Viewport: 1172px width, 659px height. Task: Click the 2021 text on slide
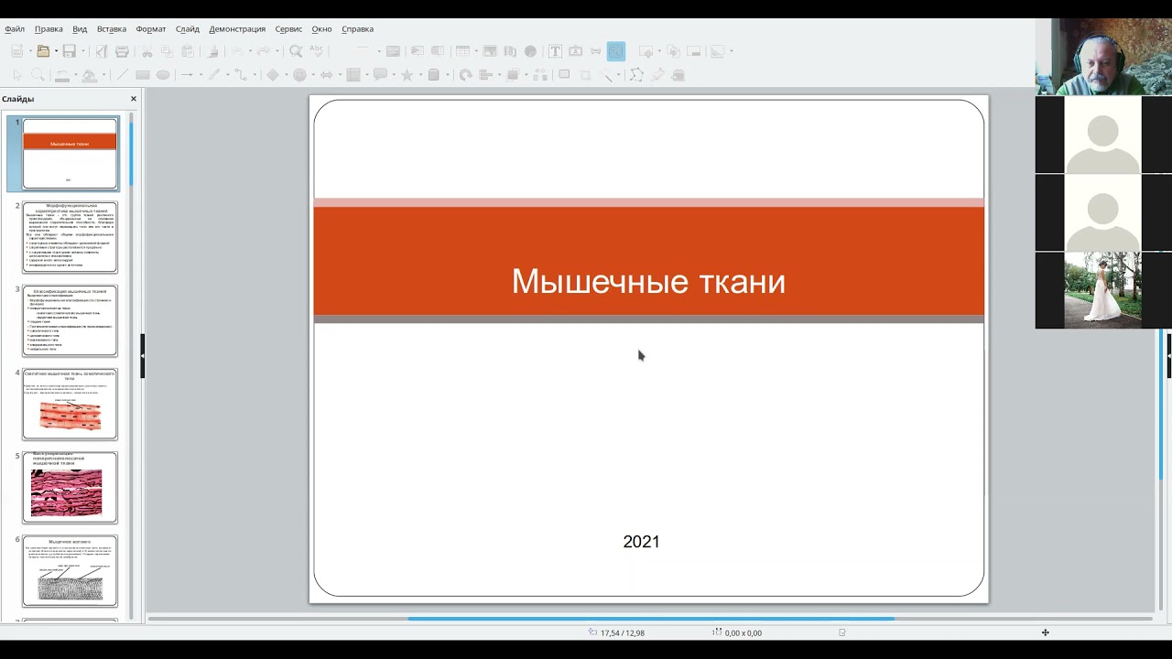(641, 542)
